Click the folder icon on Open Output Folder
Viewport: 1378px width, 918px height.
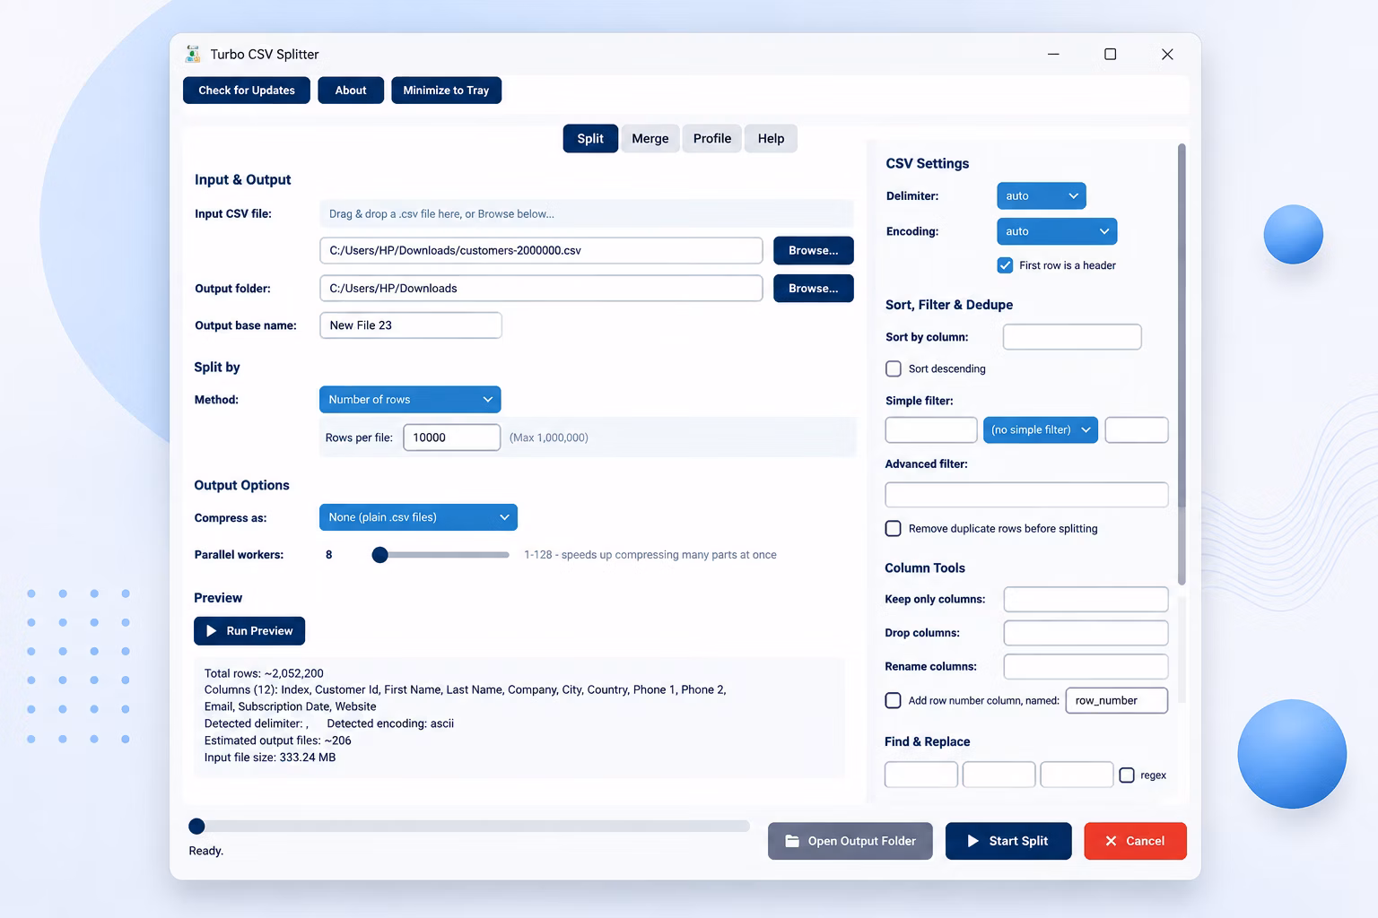pyautogui.click(x=792, y=841)
